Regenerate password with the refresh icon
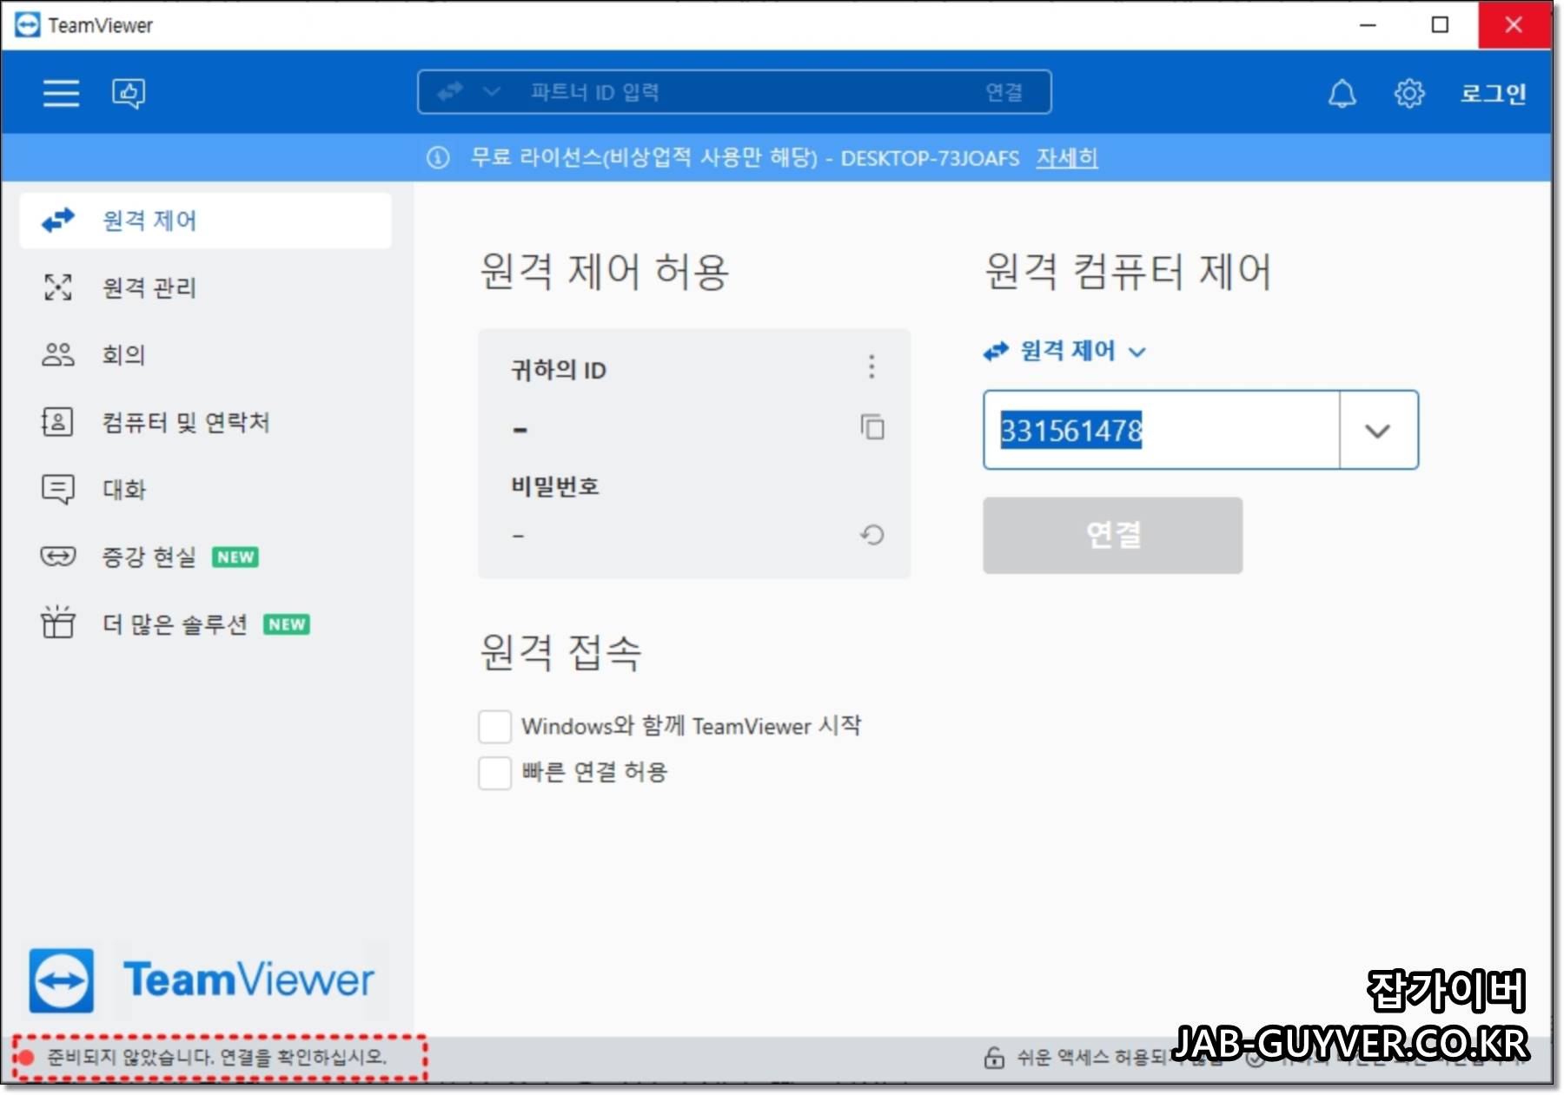This screenshot has width=1564, height=1095. tap(872, 535)
